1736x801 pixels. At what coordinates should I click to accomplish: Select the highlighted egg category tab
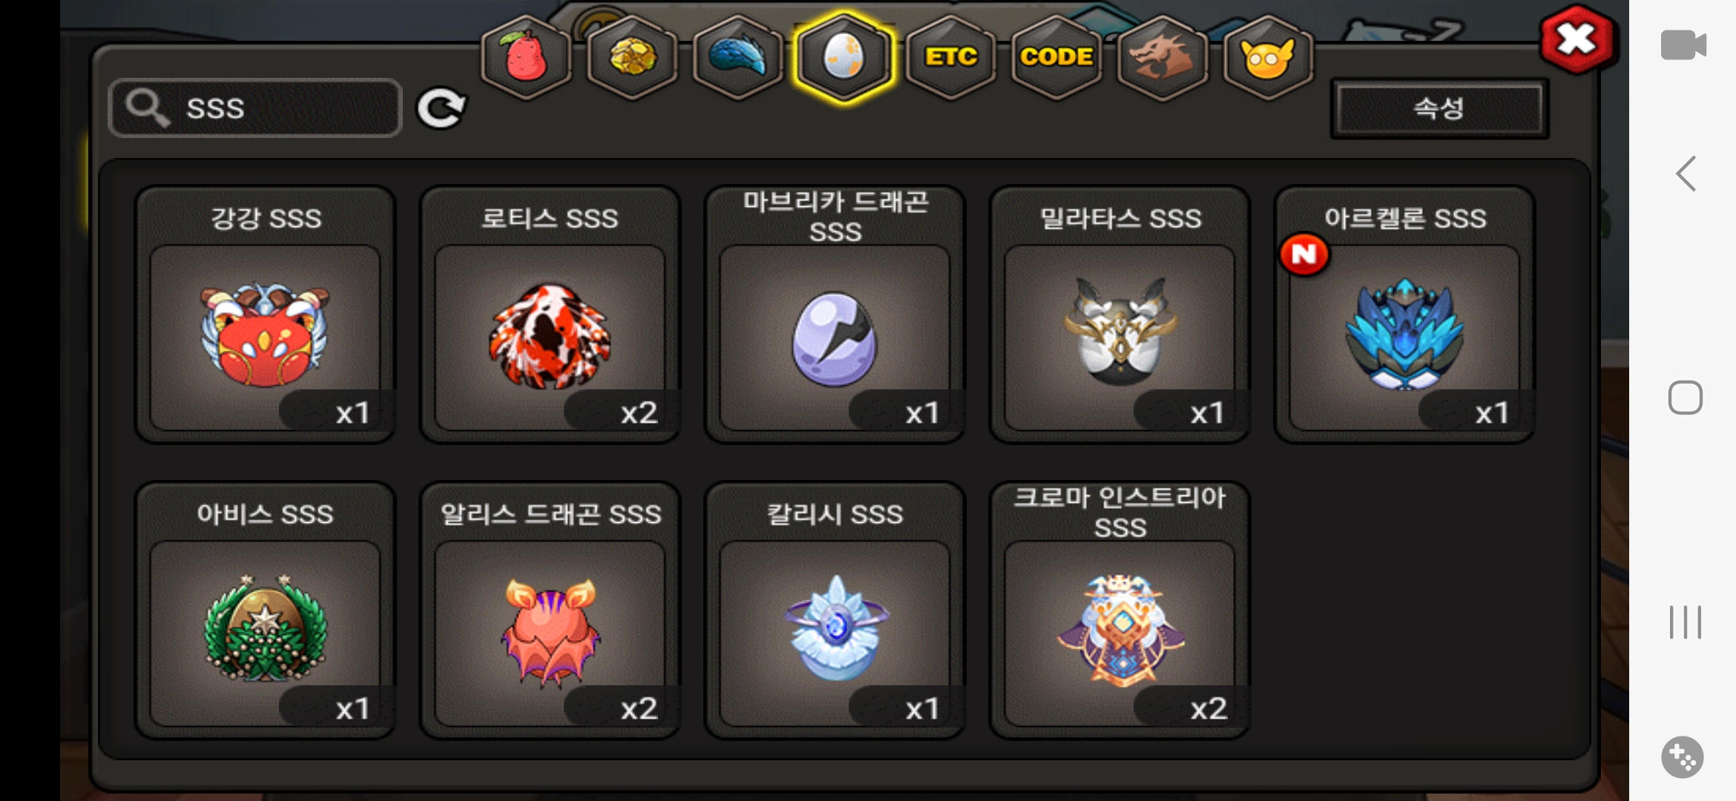point(844,57)
